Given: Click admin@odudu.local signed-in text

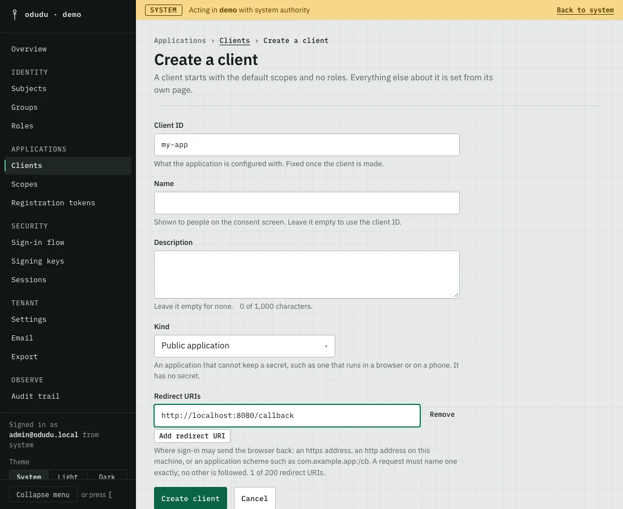Looking at the screenshot, I should [x=44, y=435].
